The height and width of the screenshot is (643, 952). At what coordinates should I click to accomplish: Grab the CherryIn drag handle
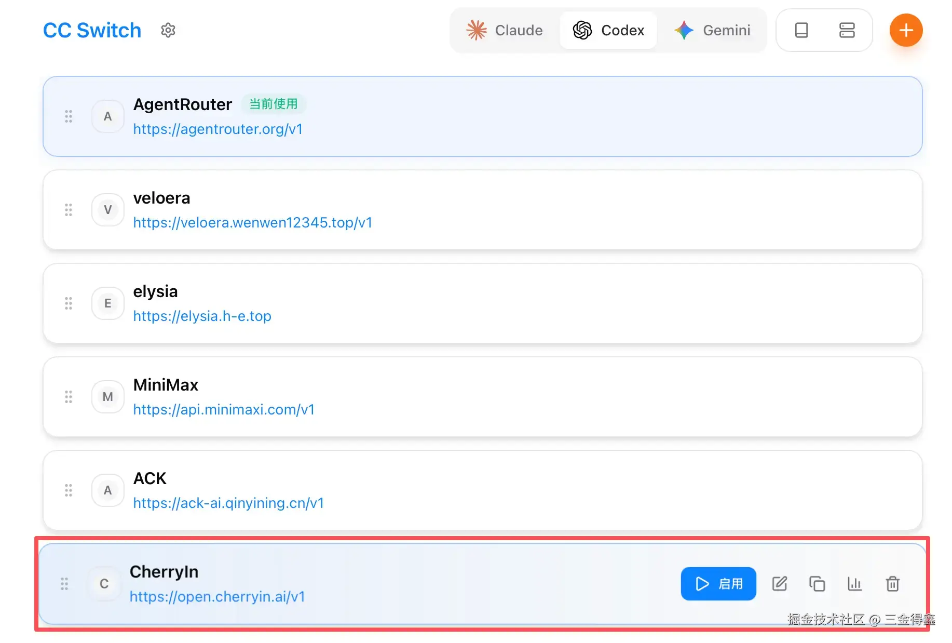(x=64, y=584)
